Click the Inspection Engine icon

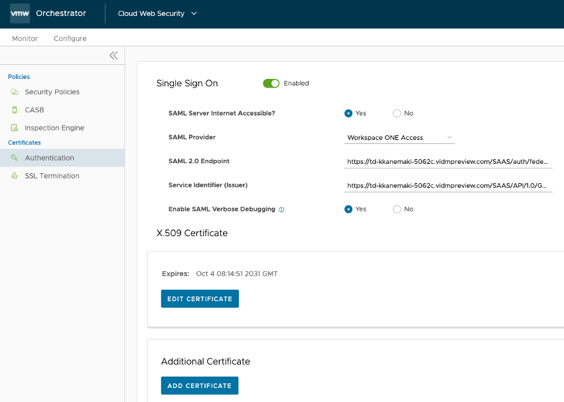click(x=14, y=128)
